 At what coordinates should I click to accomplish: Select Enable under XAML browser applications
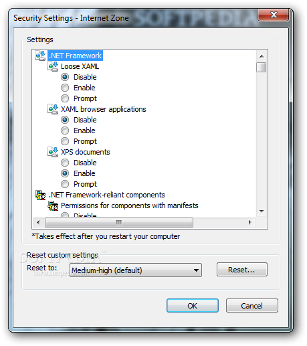65,131
